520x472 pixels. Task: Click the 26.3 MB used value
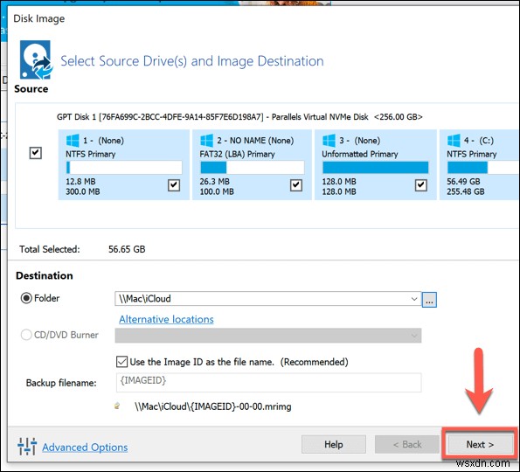(215, 182)
